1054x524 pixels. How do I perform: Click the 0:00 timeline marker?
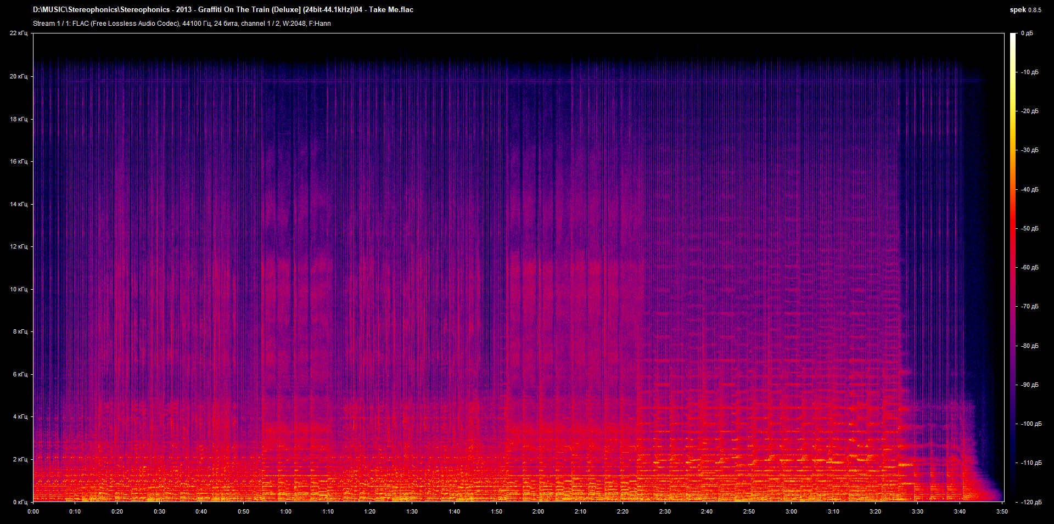point(34,511)
